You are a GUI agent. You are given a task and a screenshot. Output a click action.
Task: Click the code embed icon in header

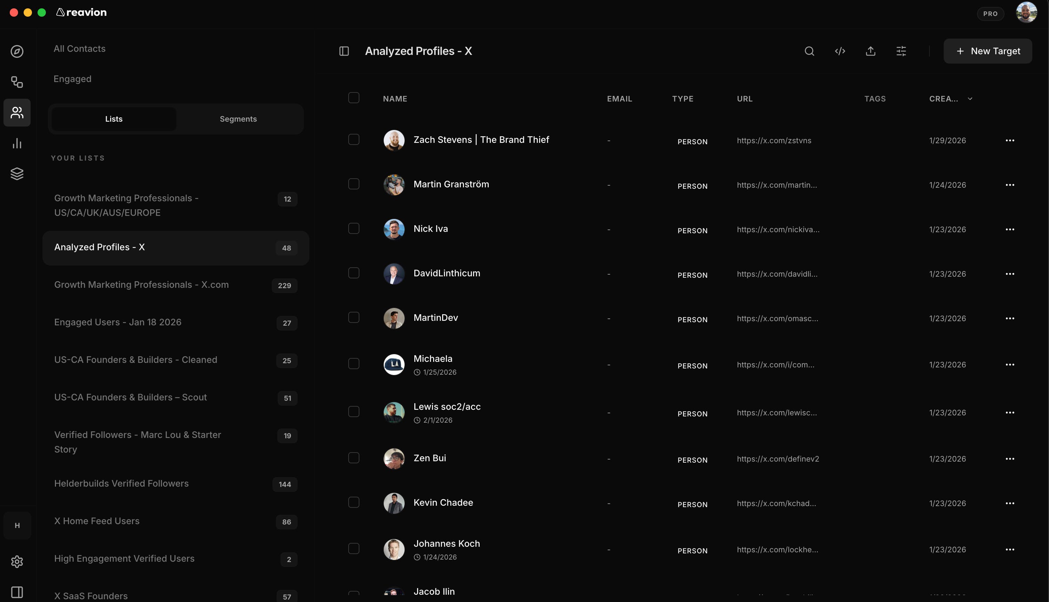click(840, 51)
